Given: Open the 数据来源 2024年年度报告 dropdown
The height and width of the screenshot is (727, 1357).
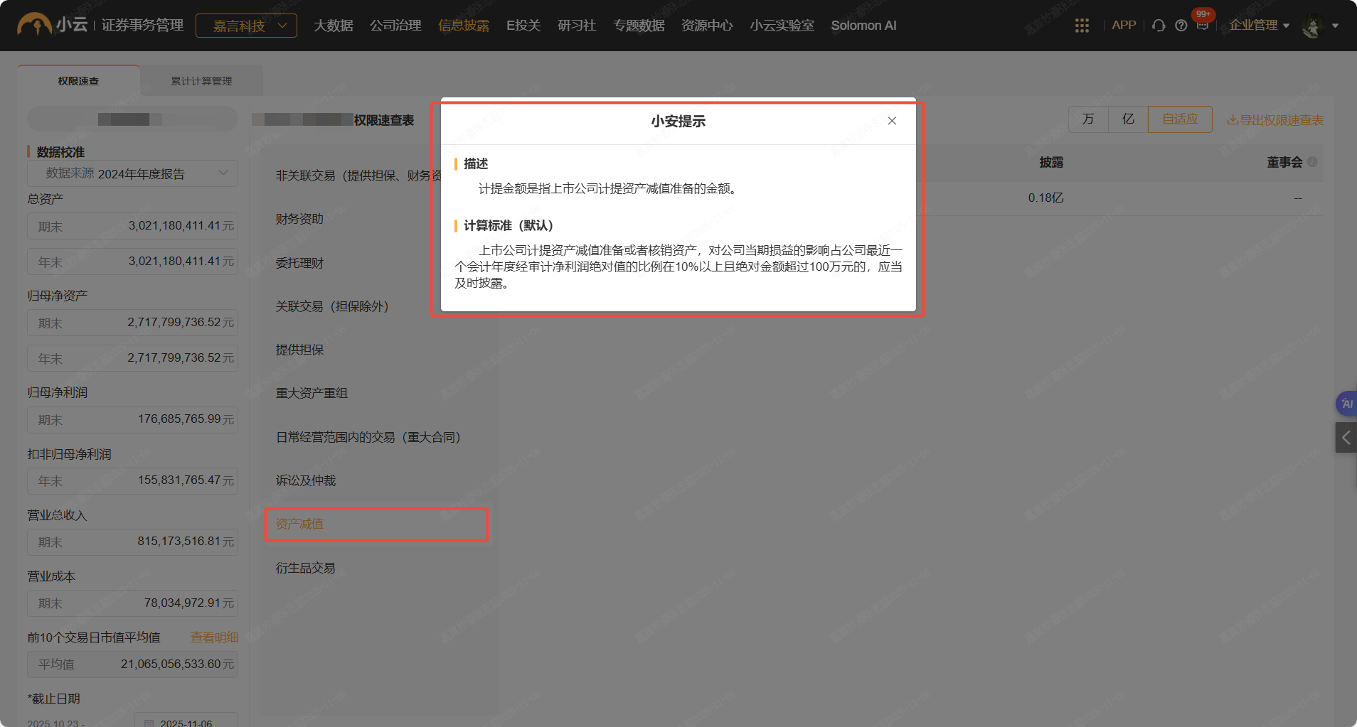Looking at the screenshot, I should (x=133, y=173).
